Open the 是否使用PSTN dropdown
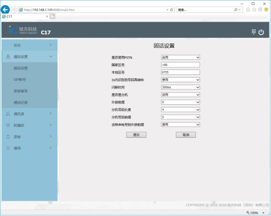 coord(180,58)
